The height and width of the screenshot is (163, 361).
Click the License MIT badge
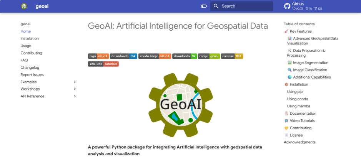[232, 56]
